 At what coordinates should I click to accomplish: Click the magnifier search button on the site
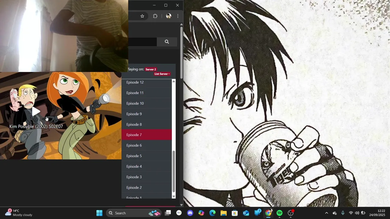(167, 42)
